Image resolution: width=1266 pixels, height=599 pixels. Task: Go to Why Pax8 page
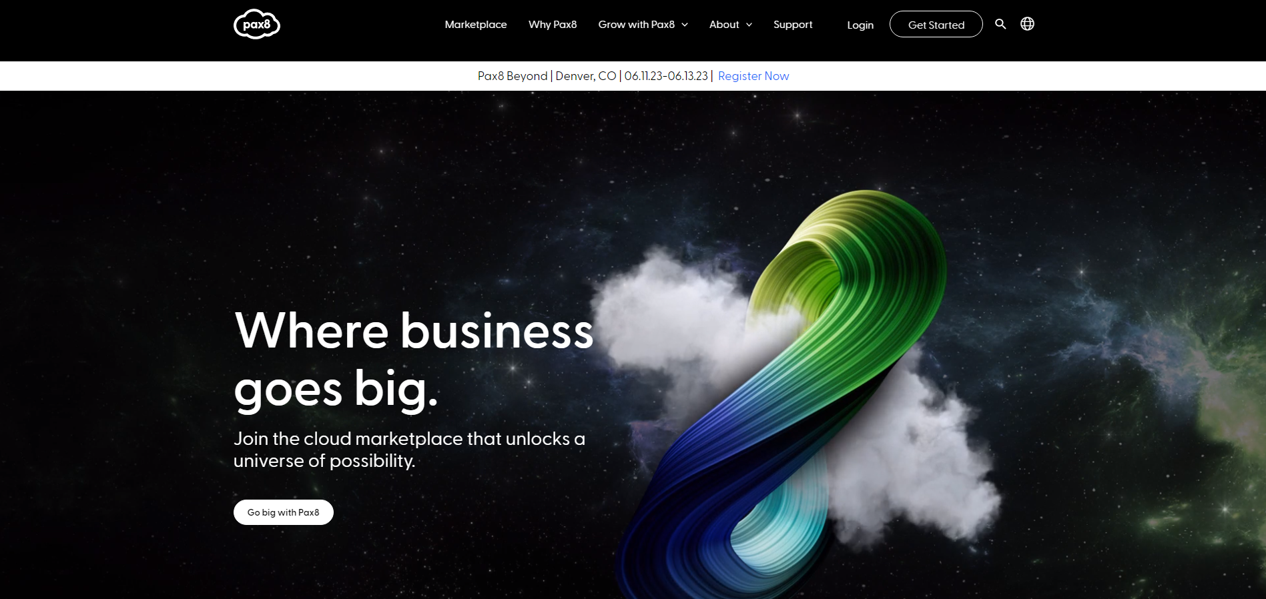553,25
